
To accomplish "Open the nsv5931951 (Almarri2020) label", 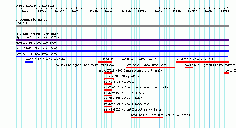I will pos(123,98).
